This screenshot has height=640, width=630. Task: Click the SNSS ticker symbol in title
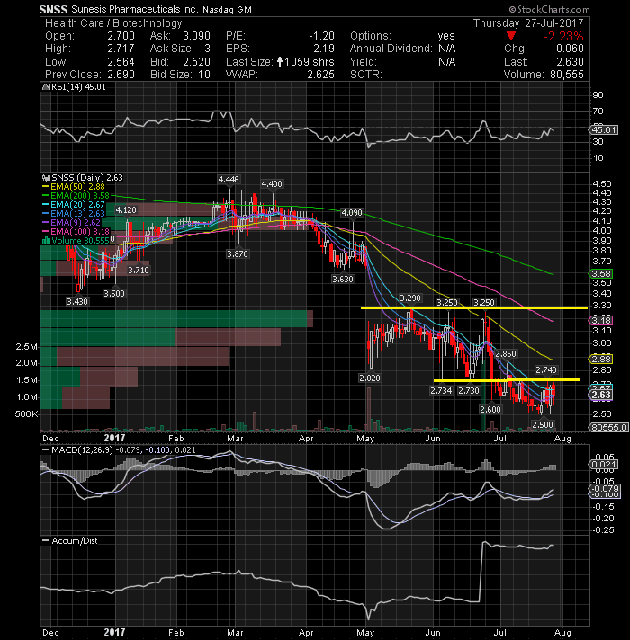[53, 9]
